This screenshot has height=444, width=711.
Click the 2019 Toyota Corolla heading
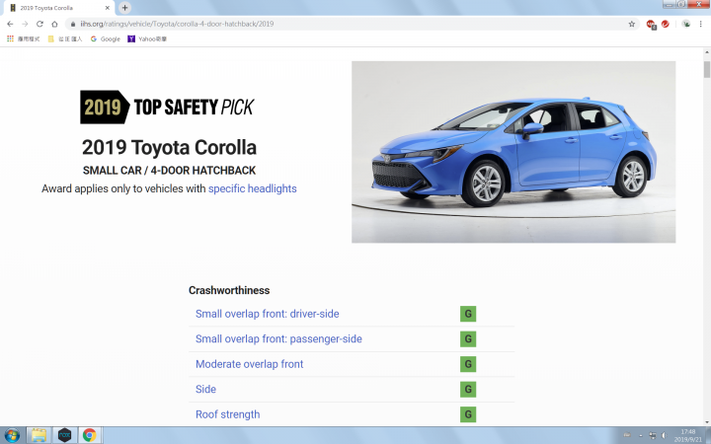[169, 148]
